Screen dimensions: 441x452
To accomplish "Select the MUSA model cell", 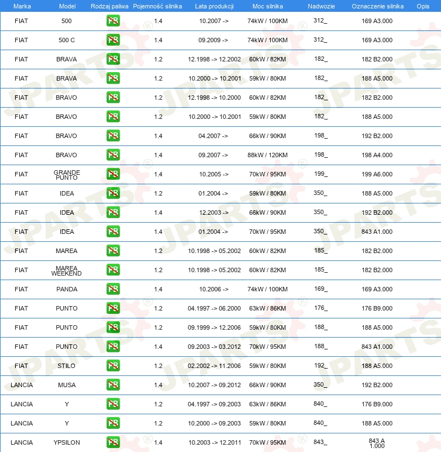I will [67, 385].
